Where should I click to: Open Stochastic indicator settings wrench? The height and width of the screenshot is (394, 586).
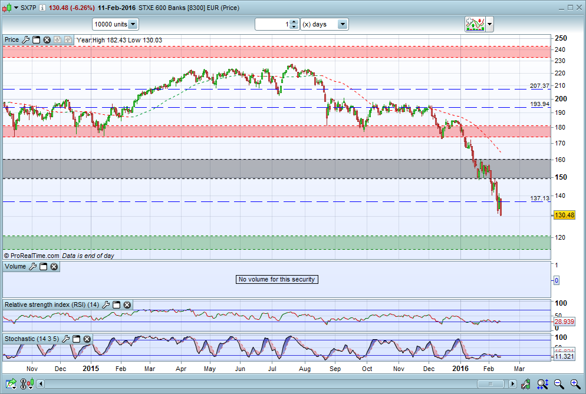click(67, 339)
